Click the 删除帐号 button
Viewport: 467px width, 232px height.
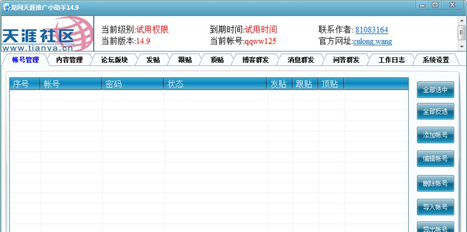point(435,183)
